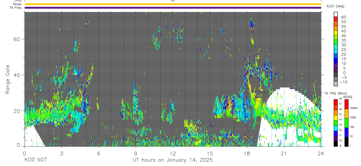Image resolution: width=361 pixels, height=166 pixels.
Task: Click the '−10' value on the ELEV legend
Action: tap(343, 82)
